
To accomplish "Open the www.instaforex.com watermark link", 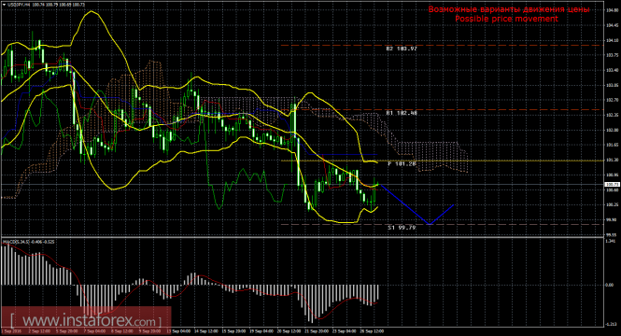I will pos(86,320).
